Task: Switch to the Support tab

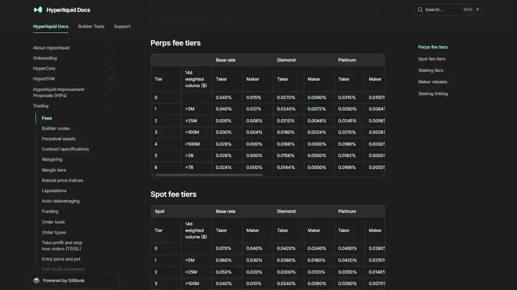Action: coord(122,26)
